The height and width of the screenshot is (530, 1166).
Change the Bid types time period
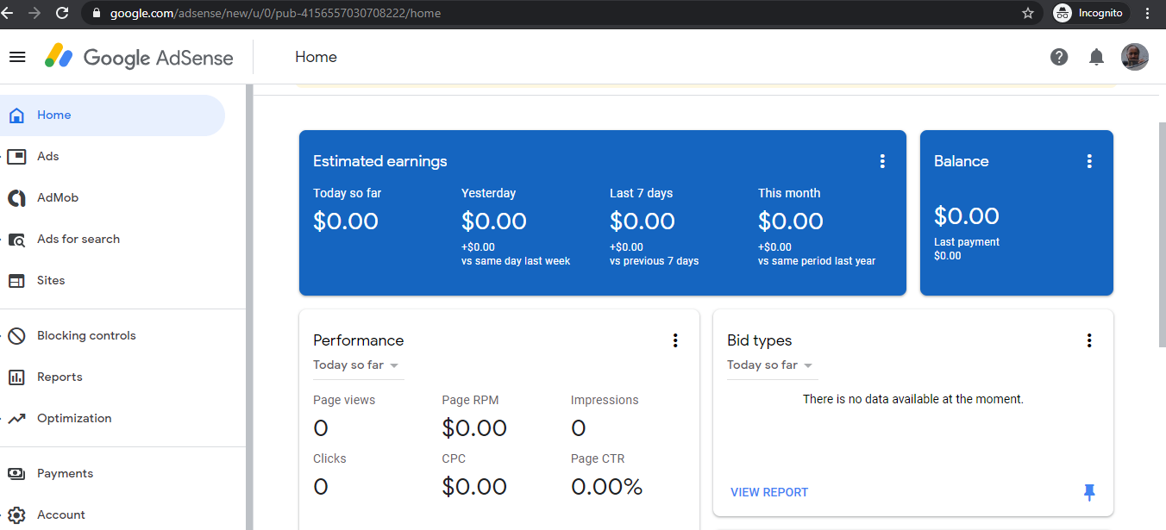tap(770, 365)
